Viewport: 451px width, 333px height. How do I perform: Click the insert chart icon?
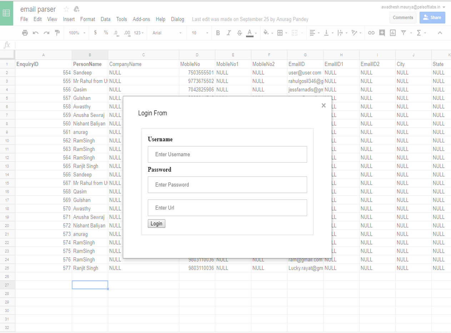(x=393, y=33)
